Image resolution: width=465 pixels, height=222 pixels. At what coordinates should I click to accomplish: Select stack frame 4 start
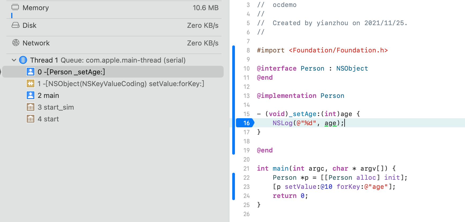pos(113,119)
